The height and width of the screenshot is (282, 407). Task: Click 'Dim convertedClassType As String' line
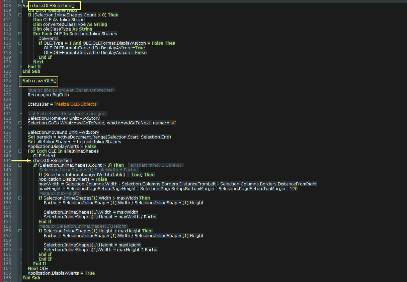click(x=70, y=24)
